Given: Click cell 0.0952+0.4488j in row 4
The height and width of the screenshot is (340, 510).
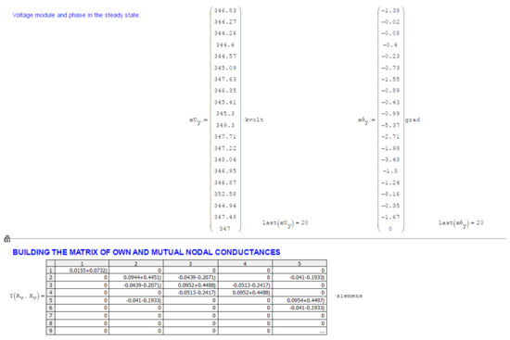Looking at the screenshot, I should coord(245,293).
